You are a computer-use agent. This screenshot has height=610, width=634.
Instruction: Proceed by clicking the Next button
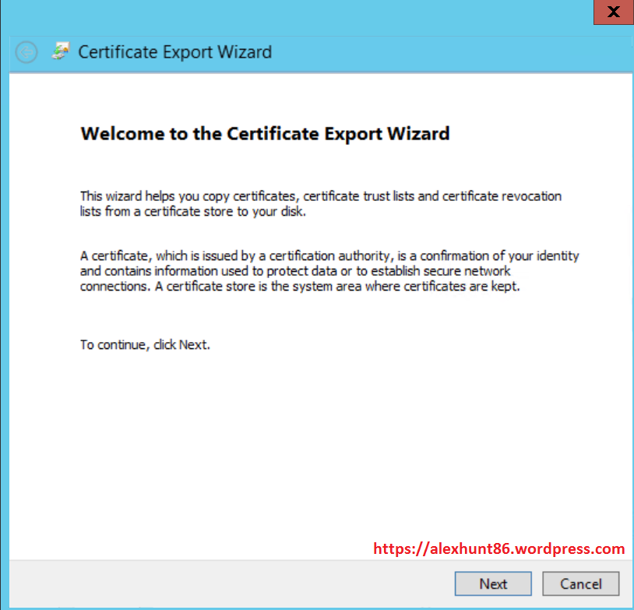[x=493, y=584]
